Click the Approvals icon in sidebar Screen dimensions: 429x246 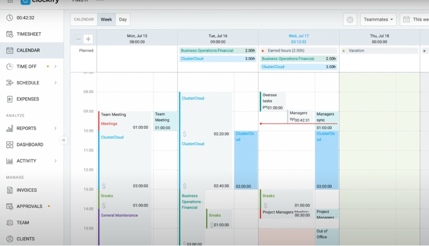click(9, 206)
